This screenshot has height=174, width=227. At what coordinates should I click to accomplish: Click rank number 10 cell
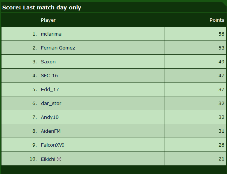click(x=20, y=159)
